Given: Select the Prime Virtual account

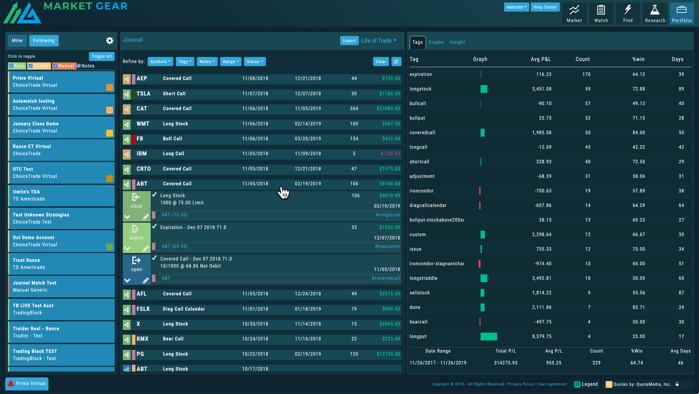Looking at the screenshot, I should point(61,82).
